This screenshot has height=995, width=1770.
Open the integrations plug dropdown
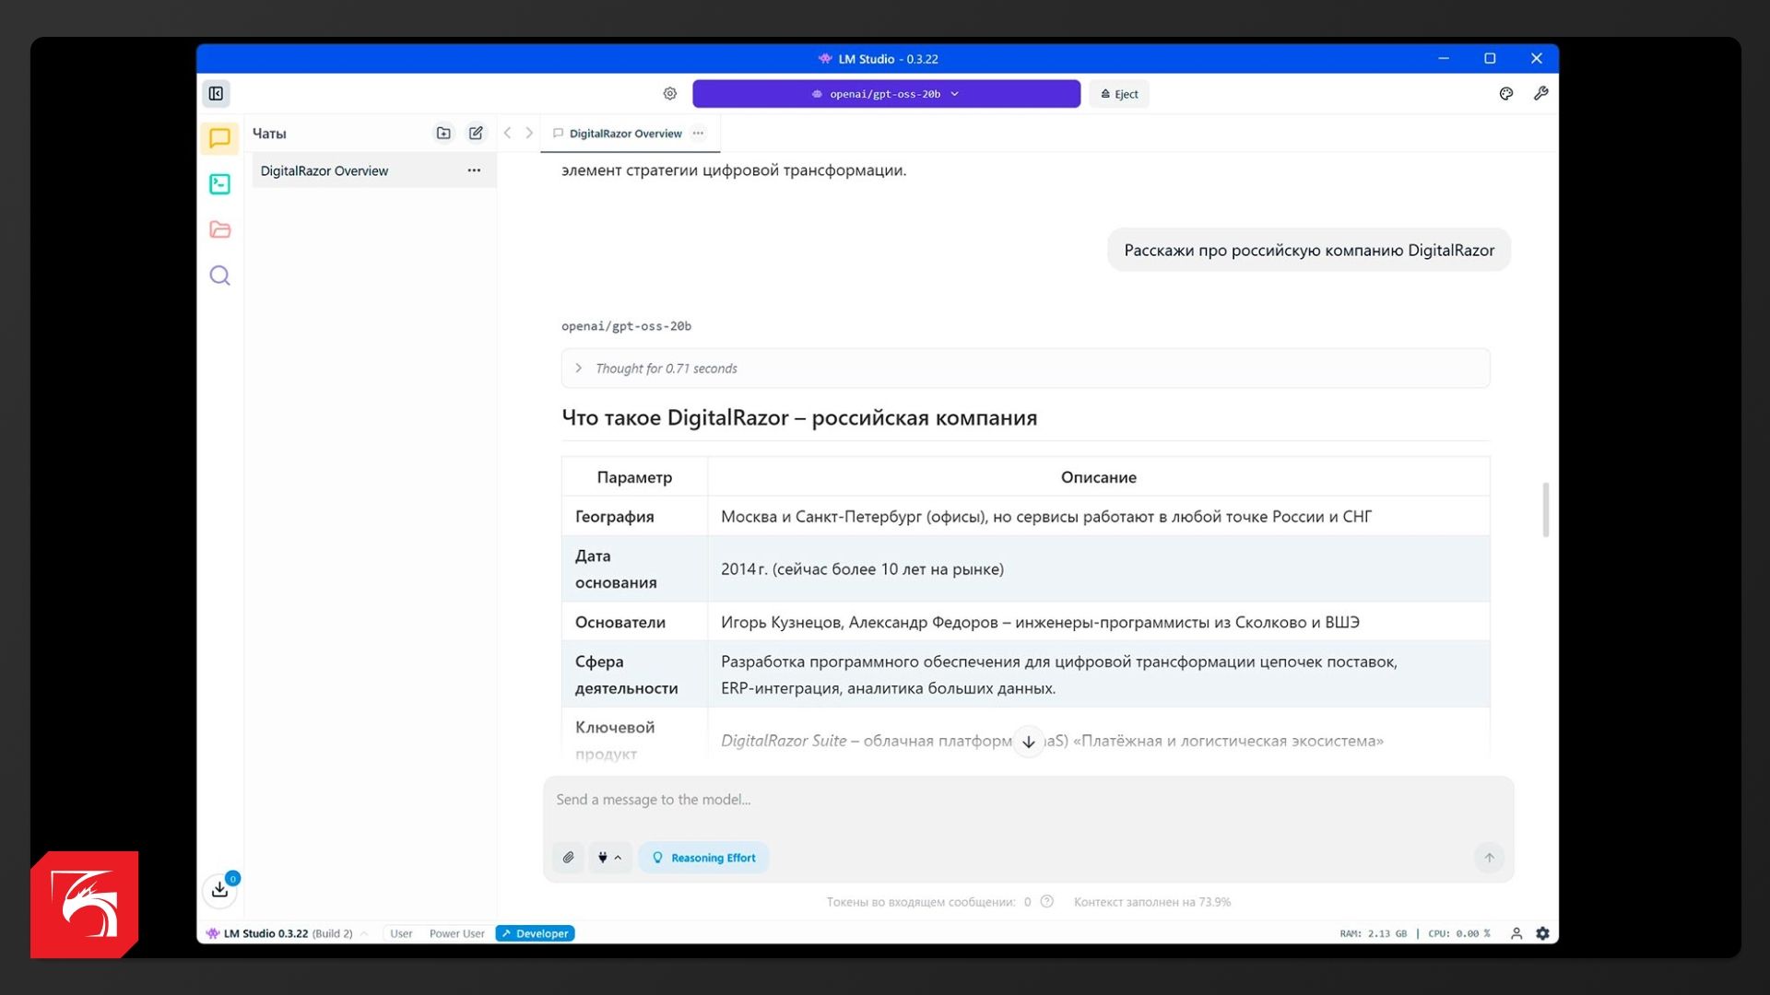click(x=609, y=858)
